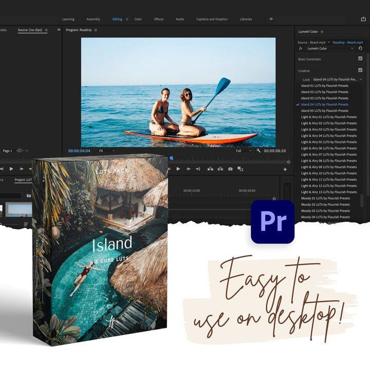Open the button editor plus icon
Screen dimensions: 370x370
(285, 169)
